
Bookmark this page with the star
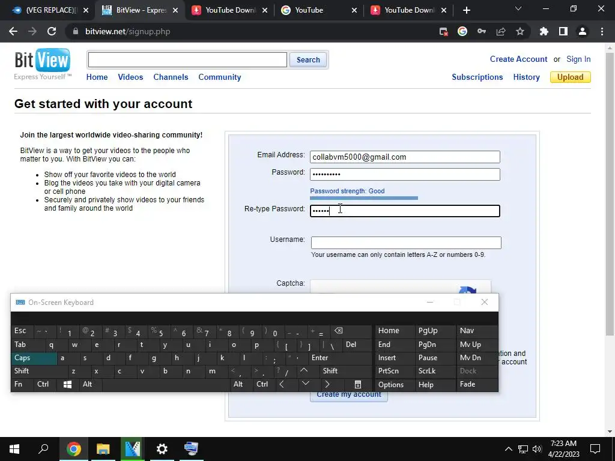(520, 31)
